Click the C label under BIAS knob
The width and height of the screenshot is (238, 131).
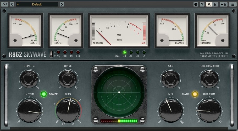tap(73, 124)
